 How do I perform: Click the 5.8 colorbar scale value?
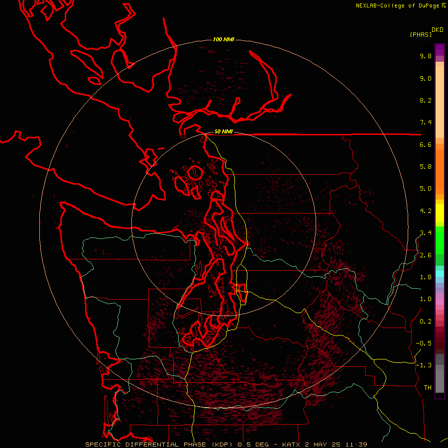click(426, 167)
